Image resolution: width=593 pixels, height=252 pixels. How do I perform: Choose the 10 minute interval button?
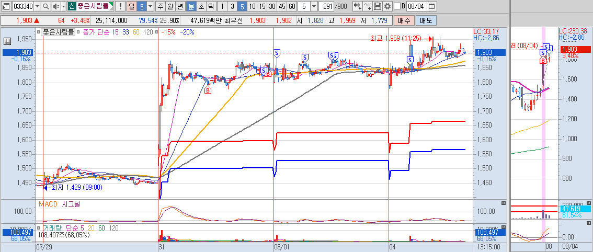coord(252,6)
